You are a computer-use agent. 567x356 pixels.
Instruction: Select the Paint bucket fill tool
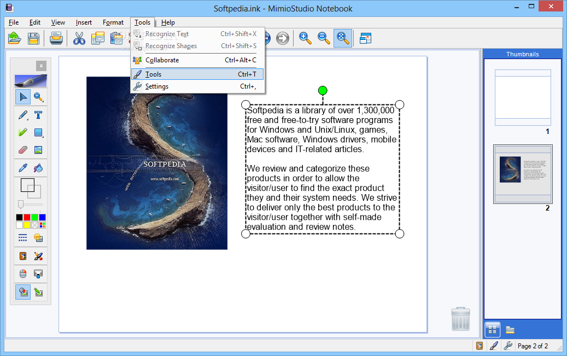point(38,168)
